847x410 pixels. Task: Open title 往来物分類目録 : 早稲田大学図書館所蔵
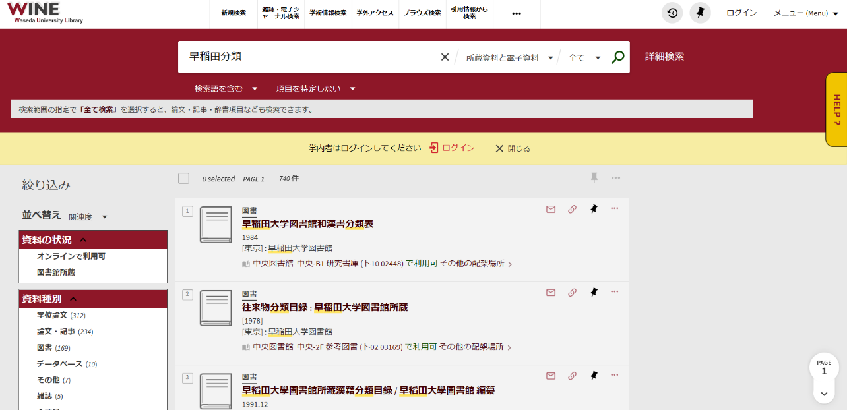(x=325, y=307)
